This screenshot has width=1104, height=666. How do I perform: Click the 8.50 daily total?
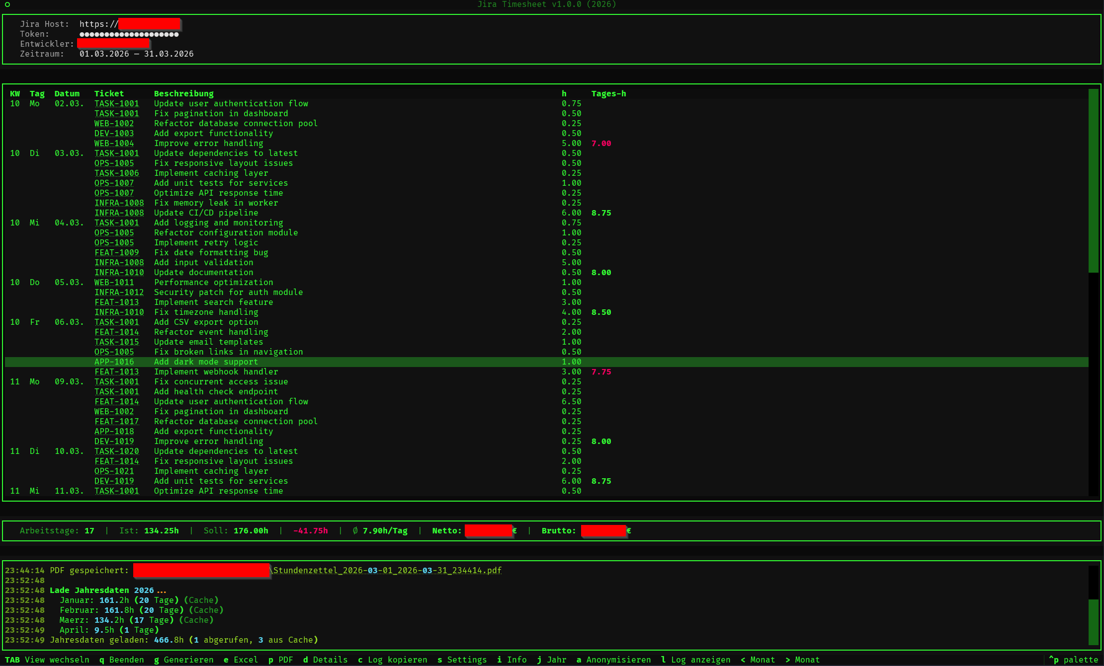pyautogui.click(x=601, y=312)
